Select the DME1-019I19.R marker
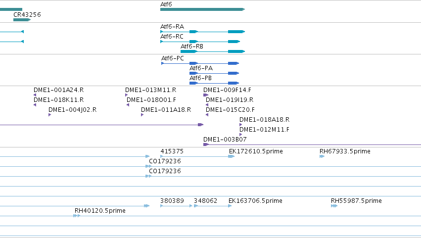This screenshot has height=238, width=421. [207, 105]
